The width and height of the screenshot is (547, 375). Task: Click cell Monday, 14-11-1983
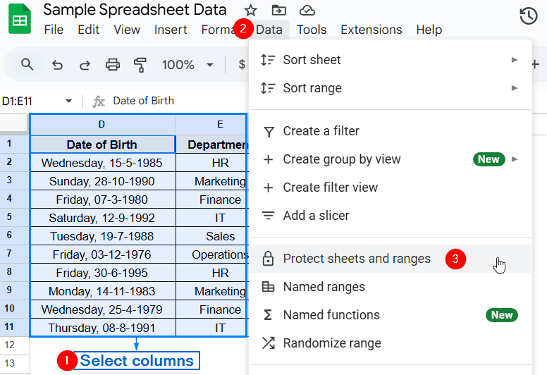point(103,291)
